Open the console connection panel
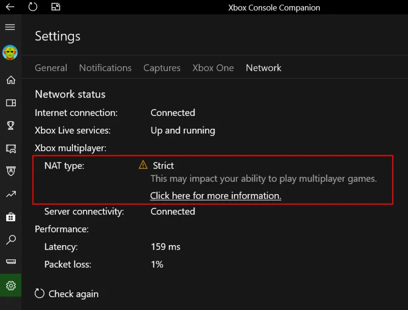Image resolution: width=408 pixels, height=310 pixels. pyautogui.click(x=10, y=262)
